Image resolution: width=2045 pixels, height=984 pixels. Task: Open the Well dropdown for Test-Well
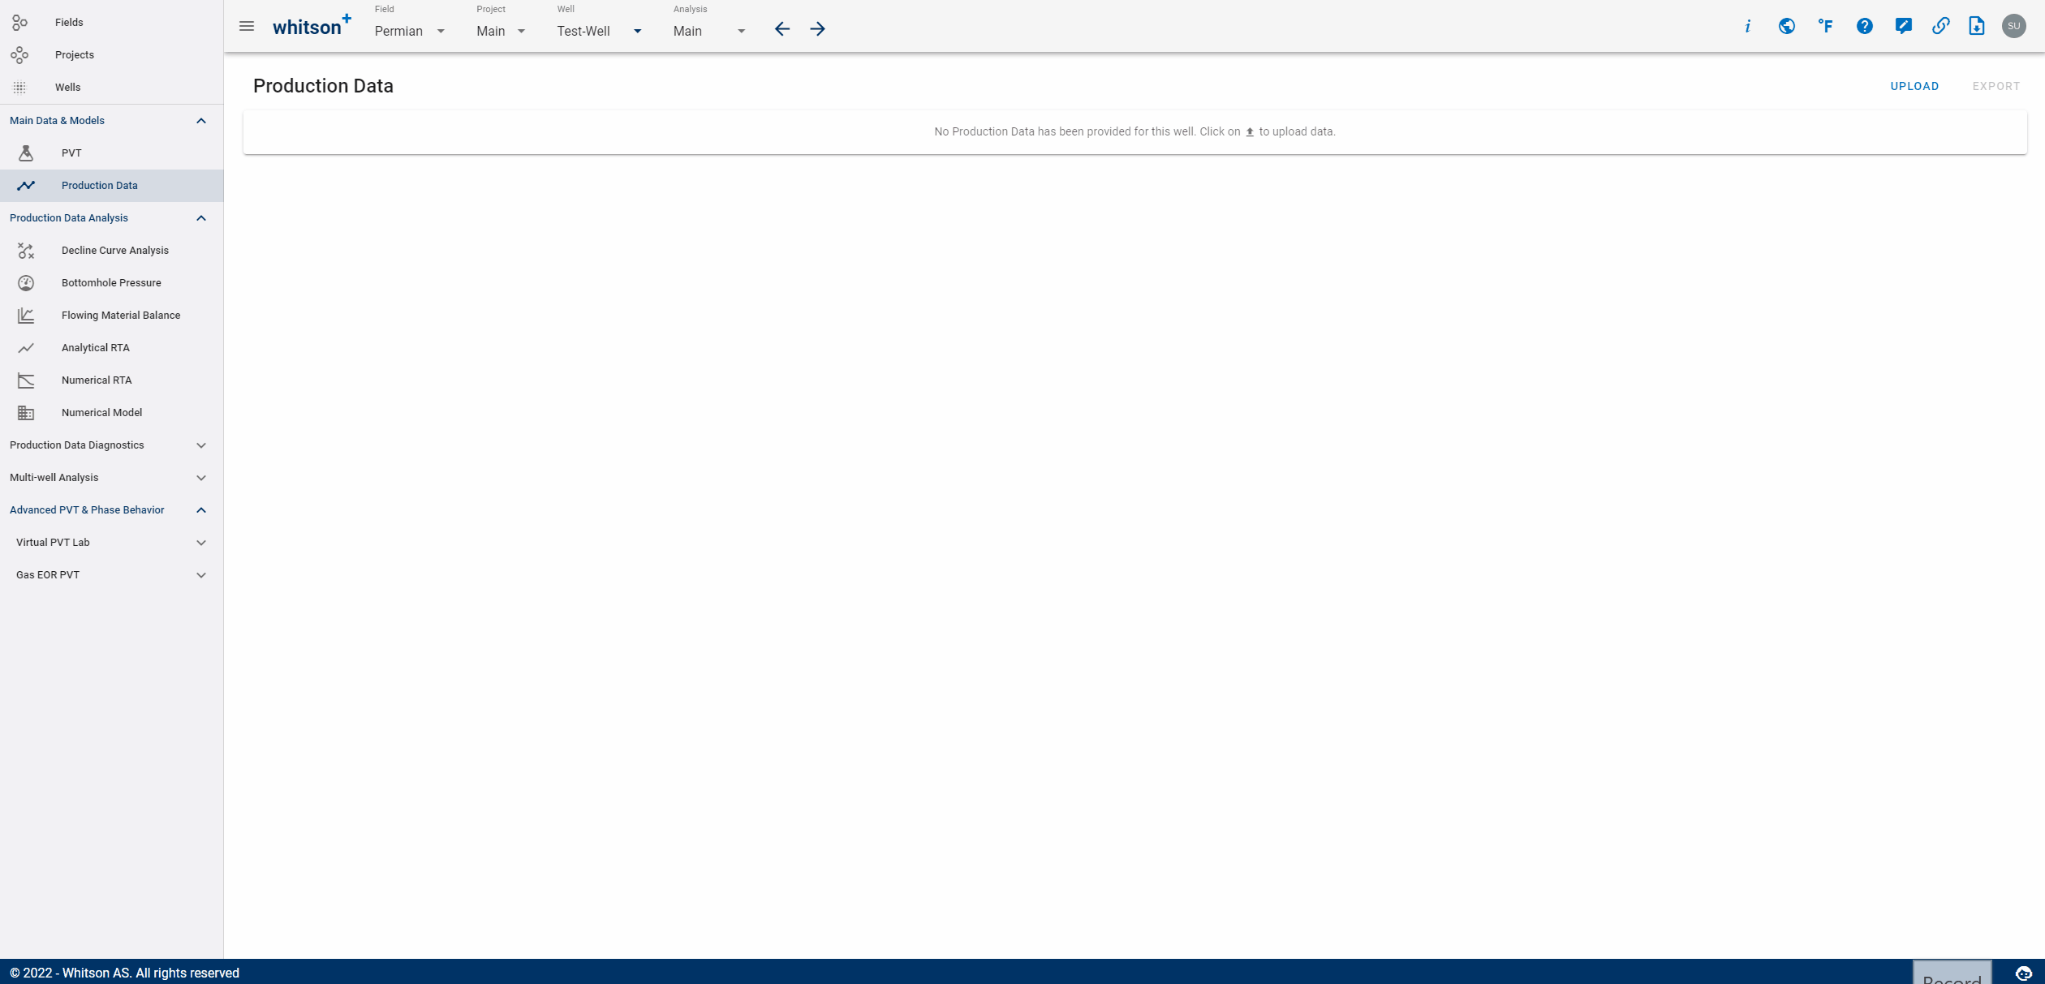pos(638,30)
